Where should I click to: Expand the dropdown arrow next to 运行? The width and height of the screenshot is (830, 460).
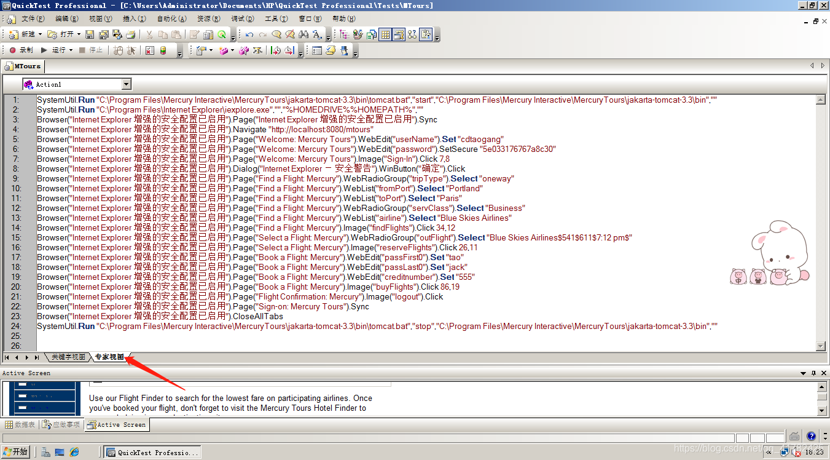point(71,50)
